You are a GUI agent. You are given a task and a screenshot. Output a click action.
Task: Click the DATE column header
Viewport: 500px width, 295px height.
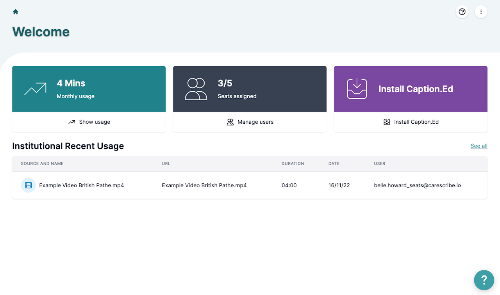click(x=334, y=163)
